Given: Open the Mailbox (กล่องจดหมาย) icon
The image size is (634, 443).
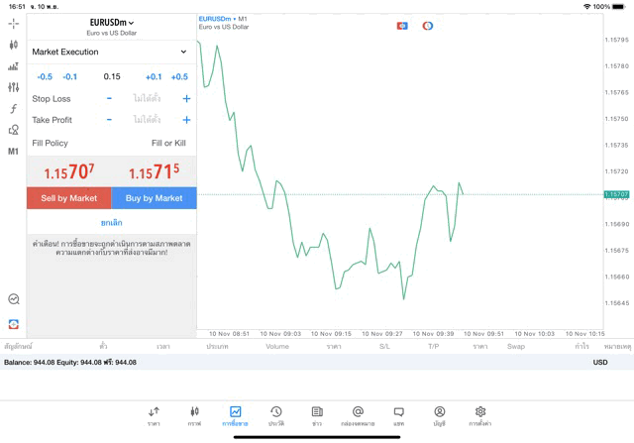Looking at the screenshot, I should click(x=358, y=416).
